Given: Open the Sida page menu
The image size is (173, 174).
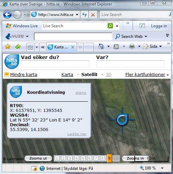Looking at the screenshot, I should click(x=152, y=46).
